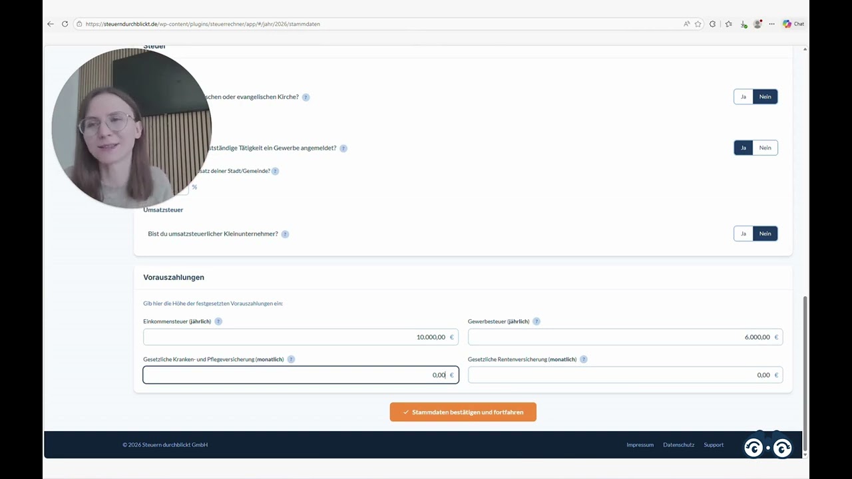
Task: Open the browser Settings and more menu
Action: (771, 24)
